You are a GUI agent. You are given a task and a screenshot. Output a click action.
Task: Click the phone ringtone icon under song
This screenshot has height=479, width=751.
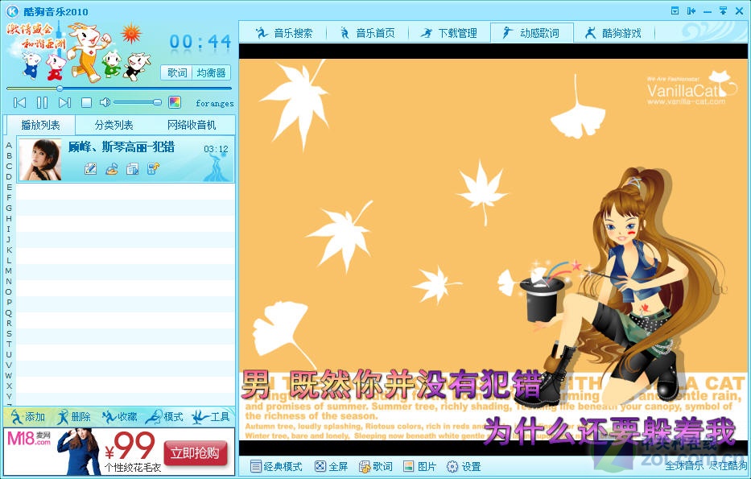click(x=153, y=168)
